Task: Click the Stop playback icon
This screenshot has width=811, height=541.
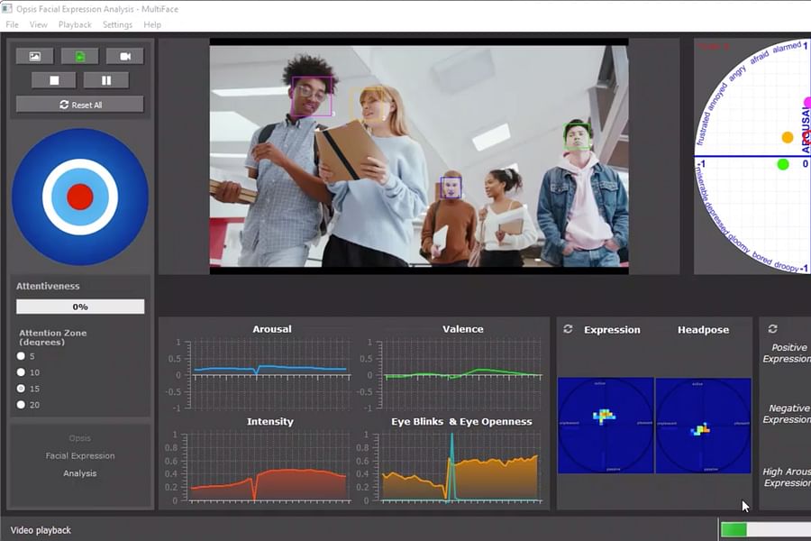Action: pos(53,79)
